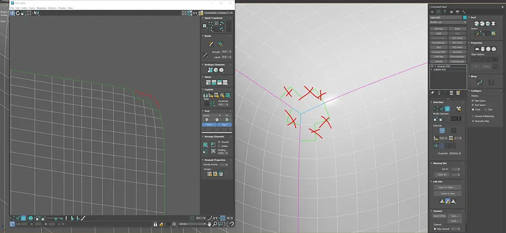506x233 pixels.
Task: Select the Rotate tool in UV editor toolbar
Action: (x=18, y=13)
